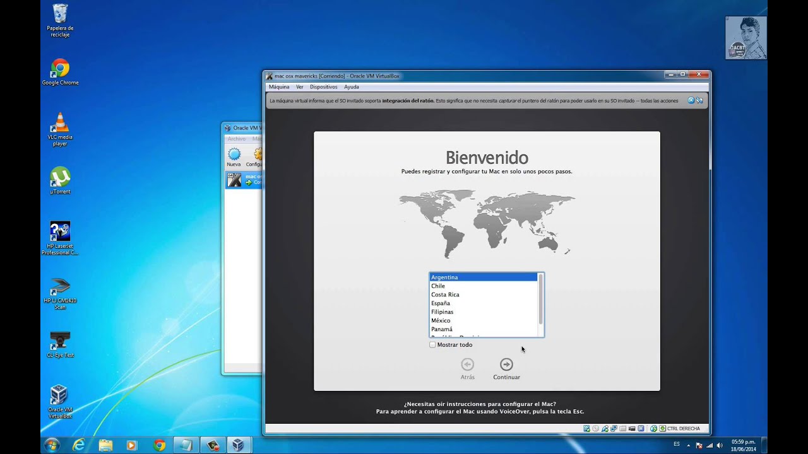Launch CL-Eye Test desktop icon
The width and height of the screenshot is (808, 454).
click(x=60, y=344)
